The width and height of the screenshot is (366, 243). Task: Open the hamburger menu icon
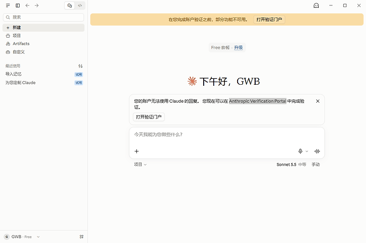click(8, 5)
